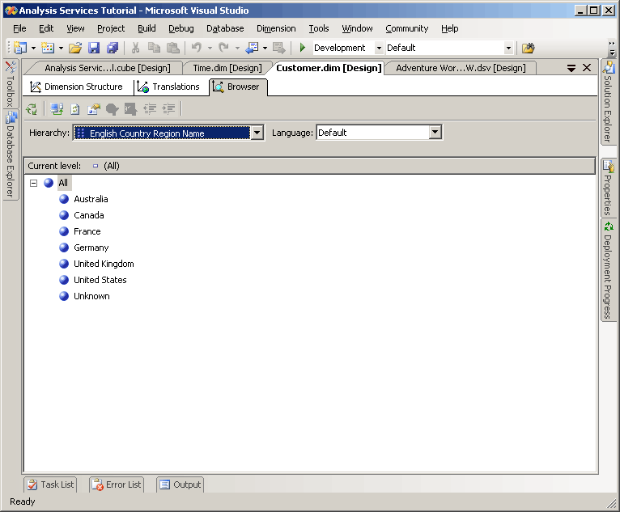The image size is (620, 512).
Task: Click the Paste clipboard icon
Action: (172, 48)
